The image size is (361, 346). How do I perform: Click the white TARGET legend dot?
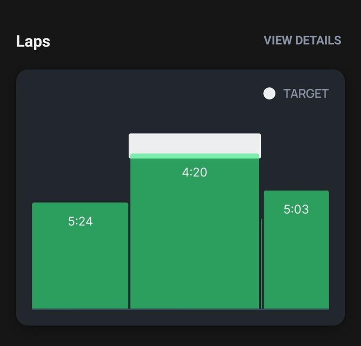[269, 93]
